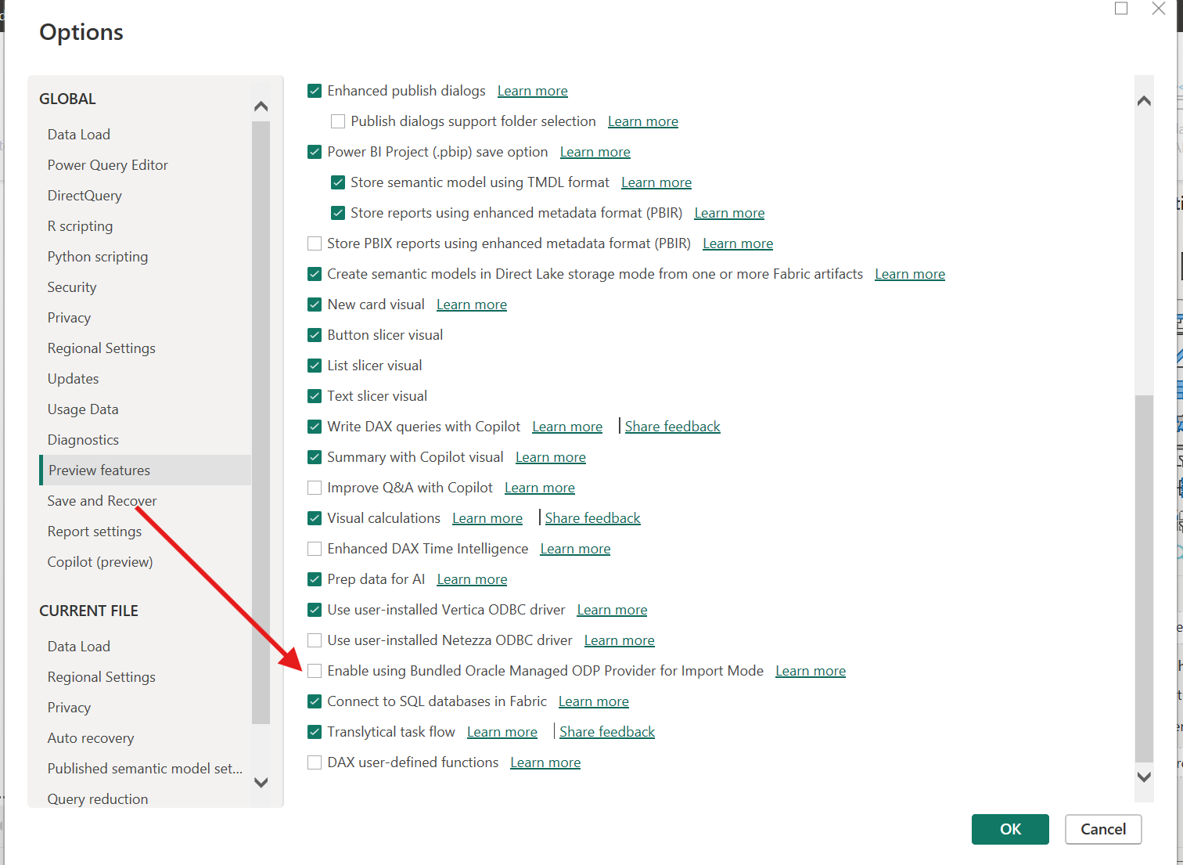
Task: Open Learn more link beside New card visual
Action: (471, 304)
